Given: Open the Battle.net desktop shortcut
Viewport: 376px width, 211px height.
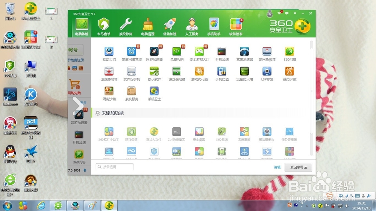Looking at the screenshot, I should tap(10, 97).
